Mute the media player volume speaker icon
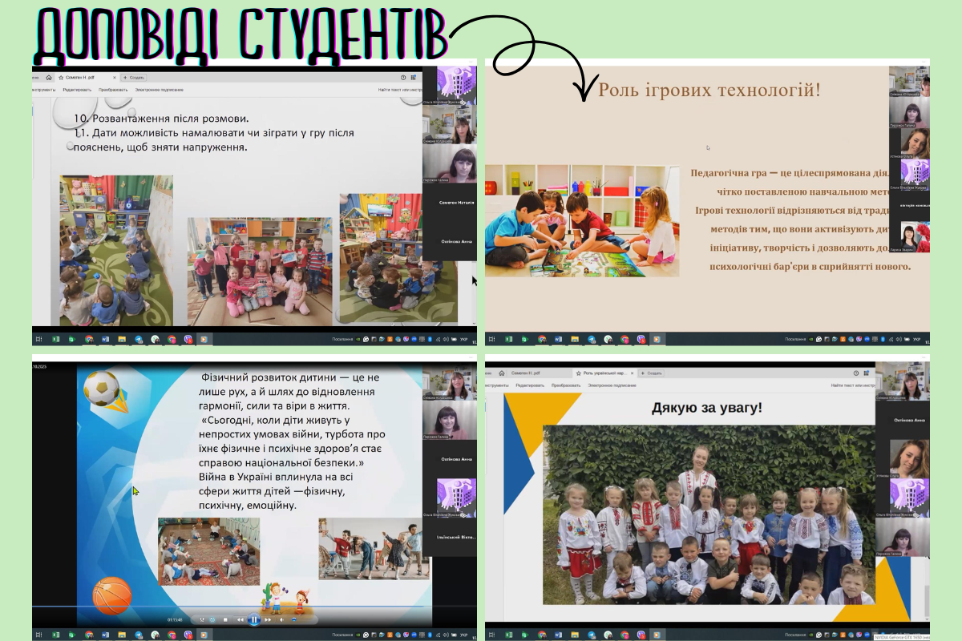Screen dimensions: 962x641 click(x=281, y=619)
